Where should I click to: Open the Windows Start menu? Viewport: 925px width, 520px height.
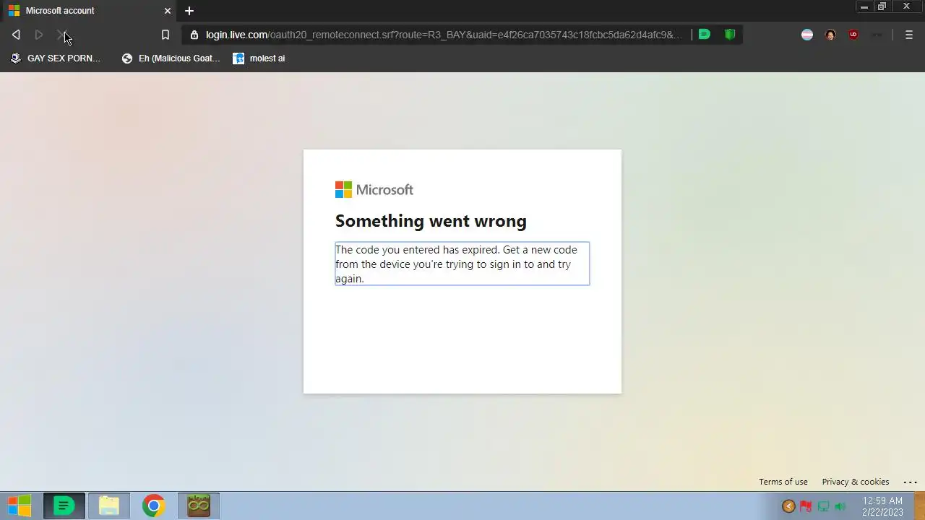(20, 506)
